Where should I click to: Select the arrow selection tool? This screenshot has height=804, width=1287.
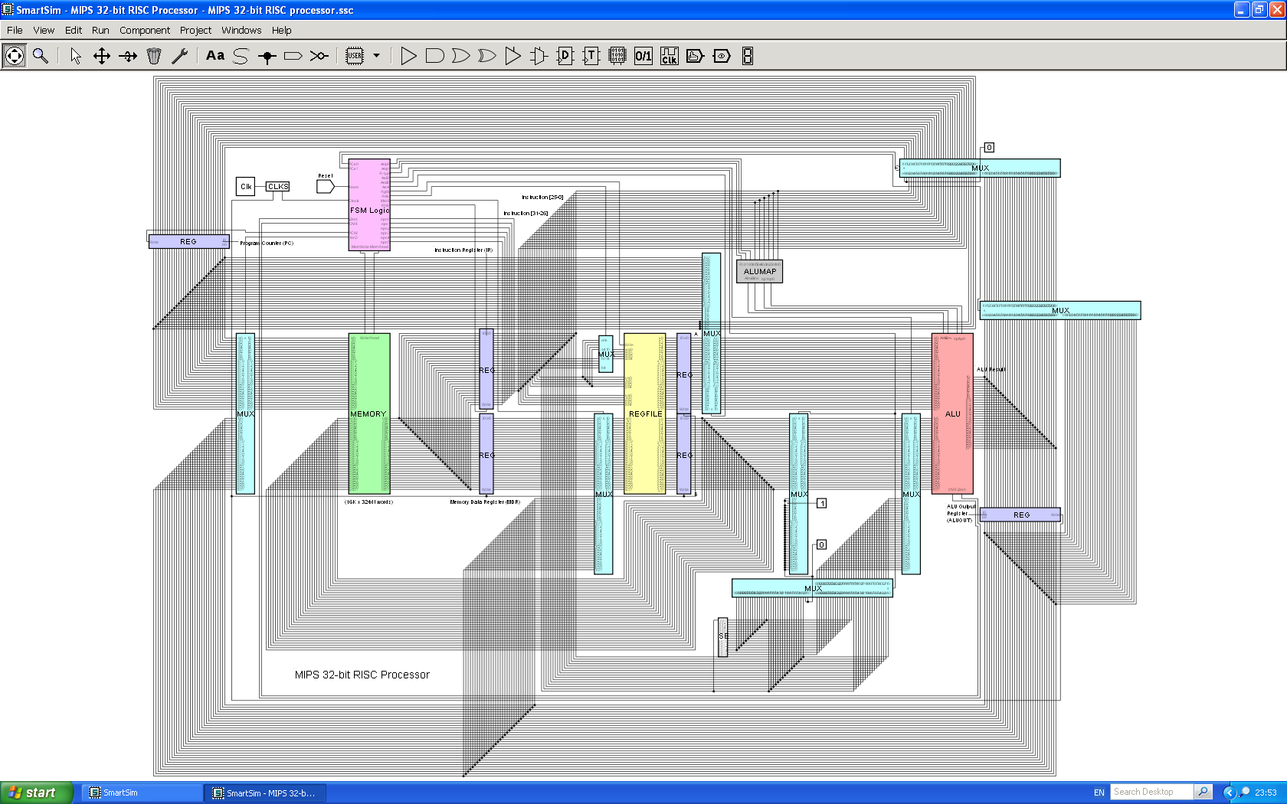click(75, 56)
